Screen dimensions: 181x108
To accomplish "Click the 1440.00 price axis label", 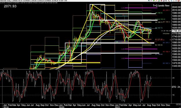I will [x=176, y=66].
